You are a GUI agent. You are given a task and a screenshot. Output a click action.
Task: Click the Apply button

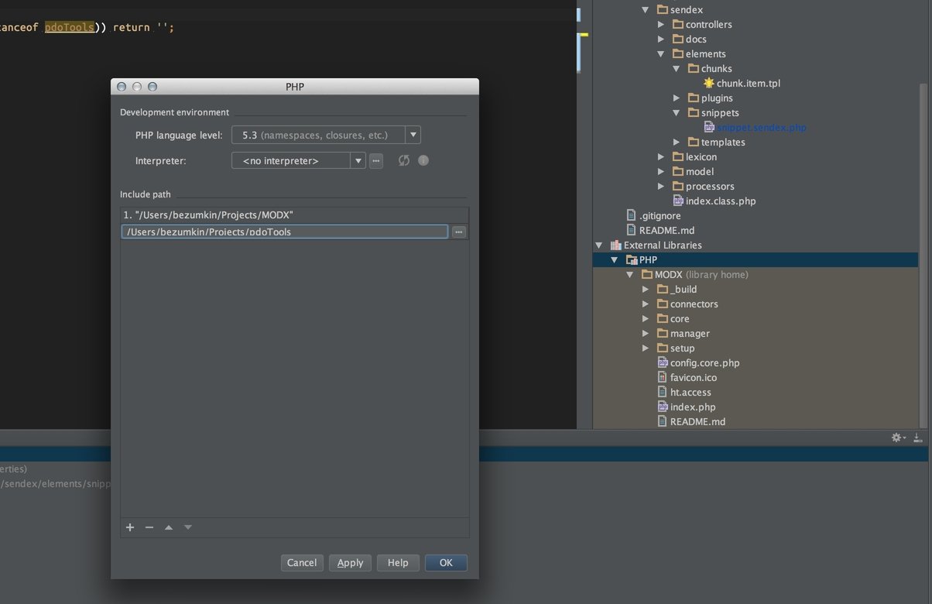(350, 563)
